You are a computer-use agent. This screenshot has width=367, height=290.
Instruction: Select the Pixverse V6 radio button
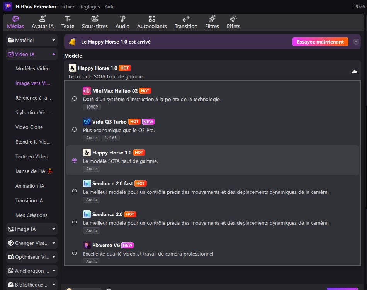click(75, 253)
